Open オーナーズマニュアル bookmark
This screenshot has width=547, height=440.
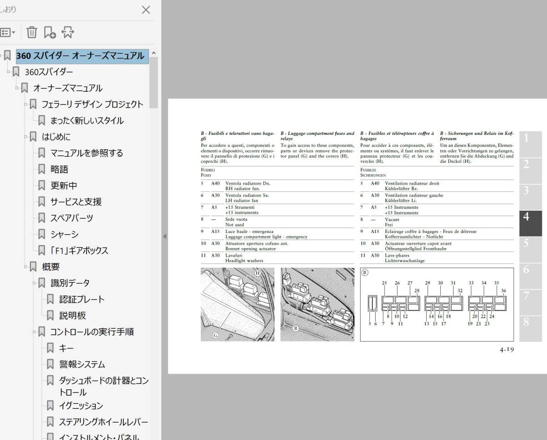pyautogui.click(x=68, y=88)
